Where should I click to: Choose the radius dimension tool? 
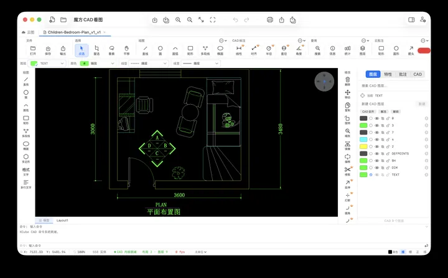(x=269, y=50)
